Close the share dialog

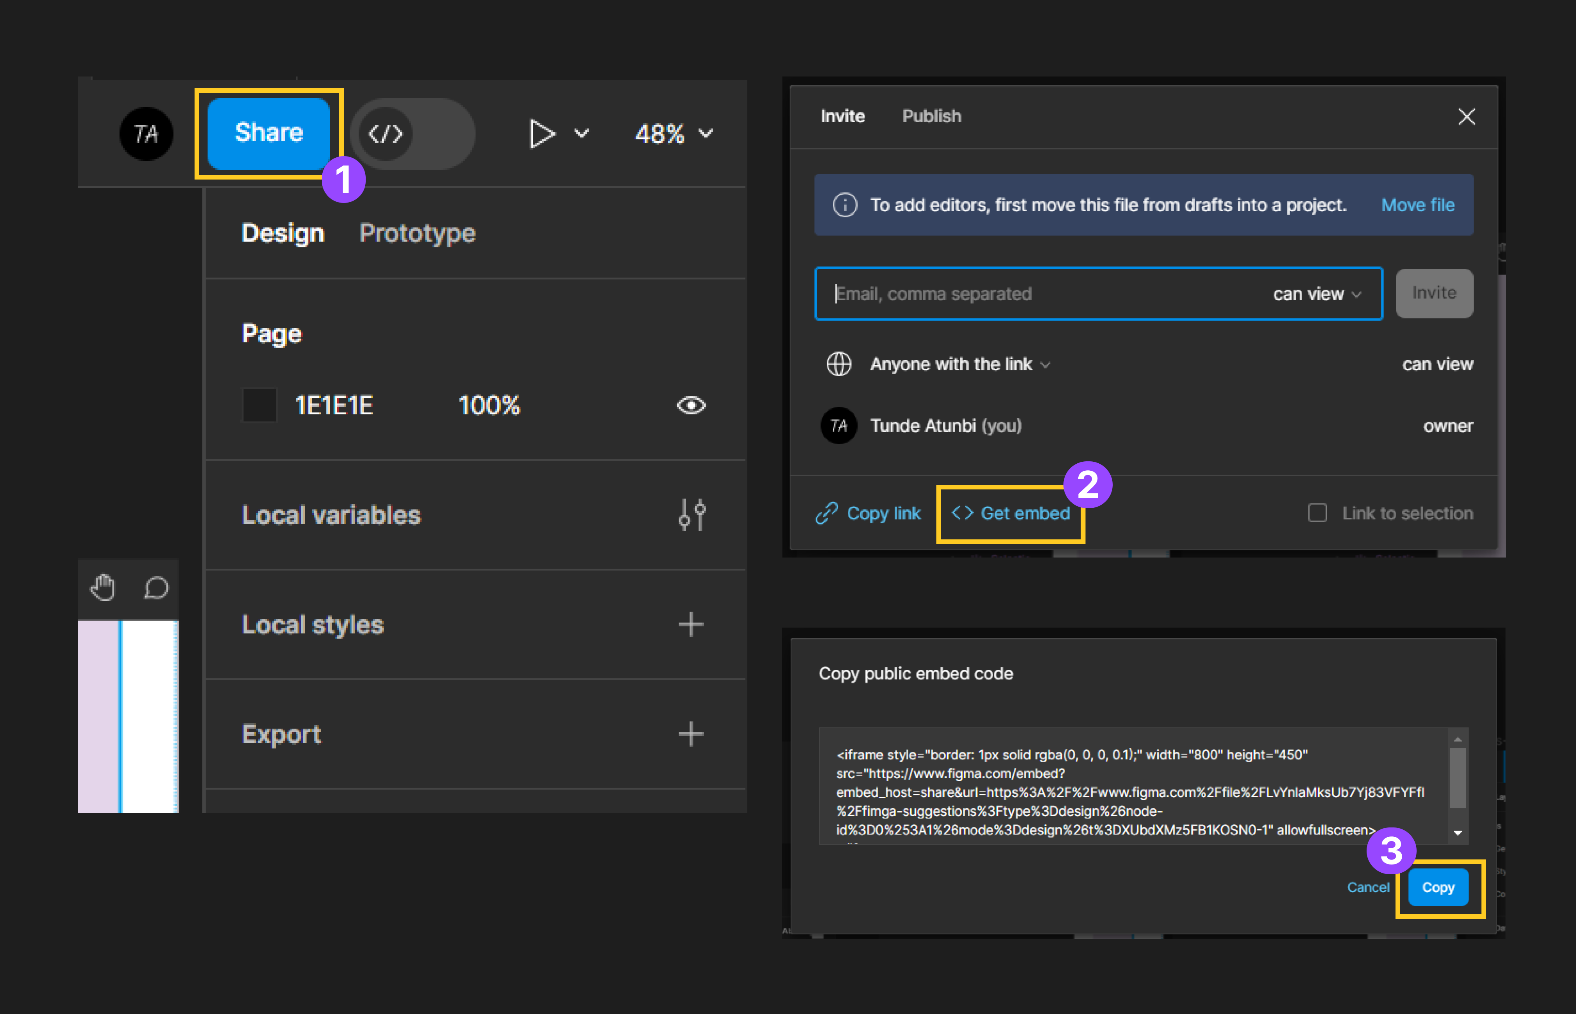[x=1467, y=117]
